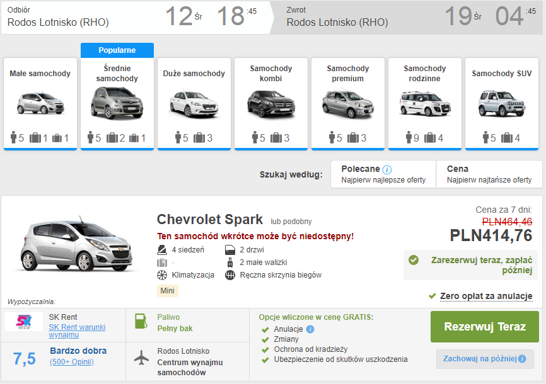Click info icon on Zachowaj na później
Viewport: 546px width, 384px height.
point(522,359)
